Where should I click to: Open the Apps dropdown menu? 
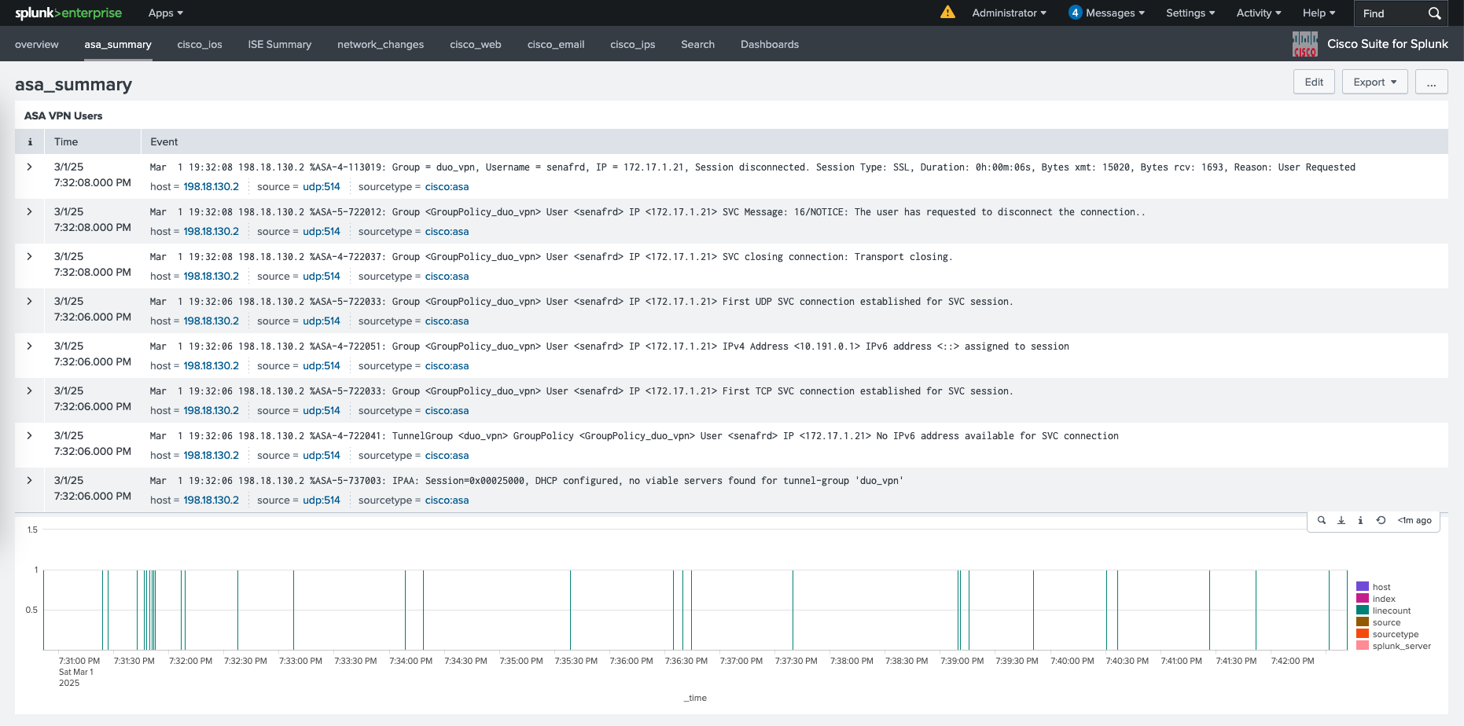(165, 13)
